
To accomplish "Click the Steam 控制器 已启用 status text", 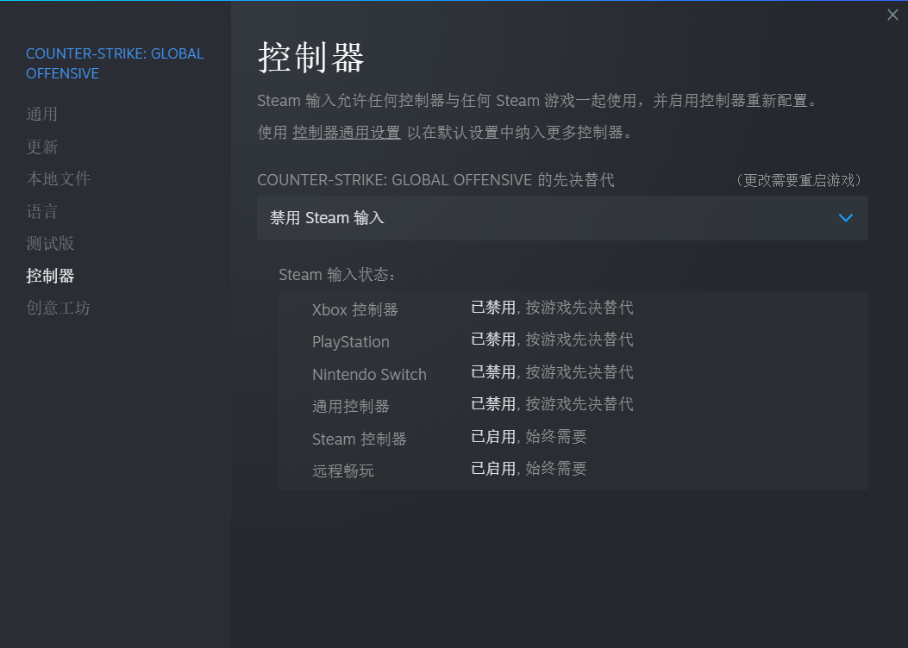I will click(x=492, y=436).
